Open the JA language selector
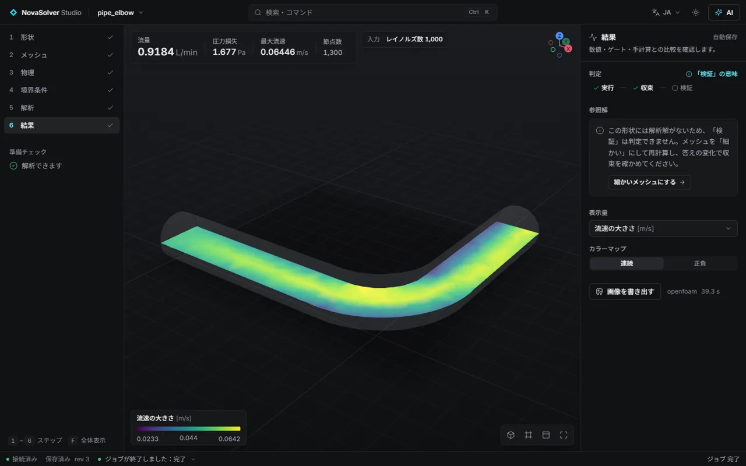 click(x=666, y=12)
